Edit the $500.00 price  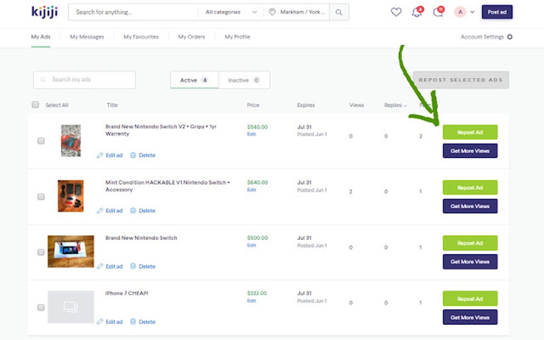[252, 245]
